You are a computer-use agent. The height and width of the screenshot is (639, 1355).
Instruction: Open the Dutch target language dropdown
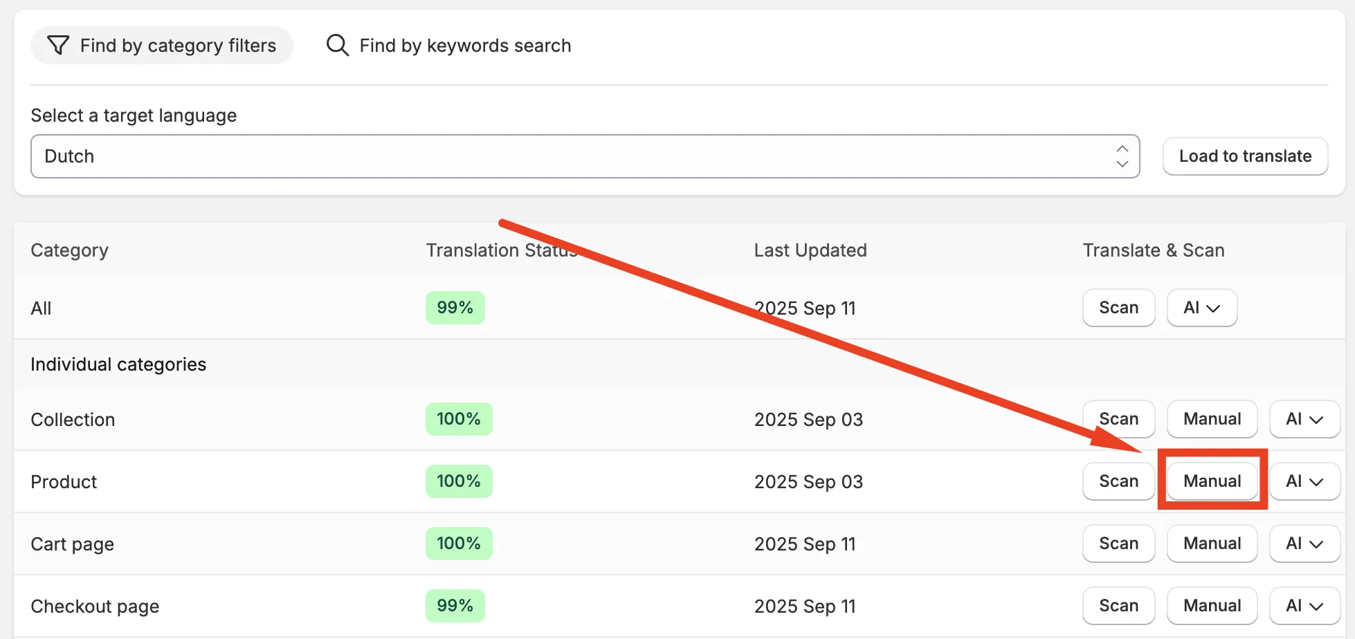click(585, 156)
